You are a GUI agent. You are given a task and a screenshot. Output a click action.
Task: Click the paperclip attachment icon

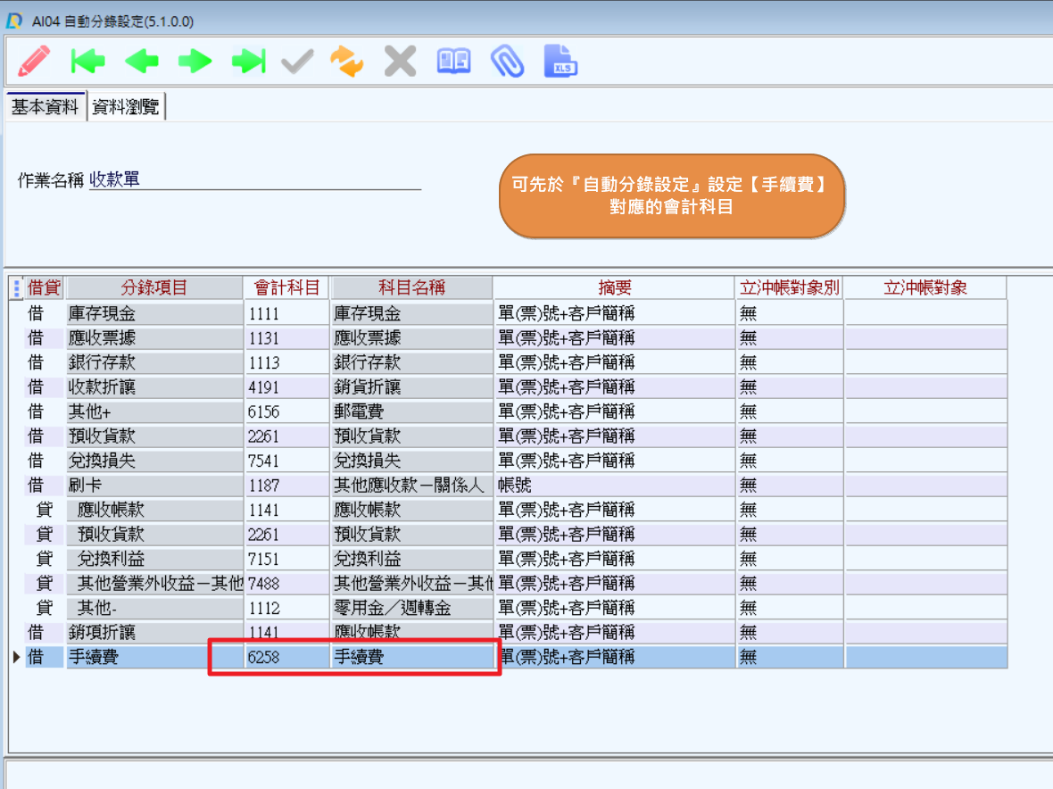pos(507,62)
